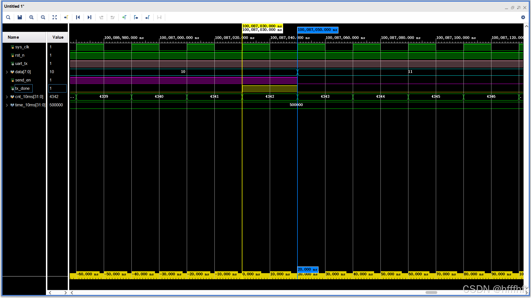Click the time_10ms bus icon
The height and width of the screenshot is (298, 531).
(x=12, y=105)
